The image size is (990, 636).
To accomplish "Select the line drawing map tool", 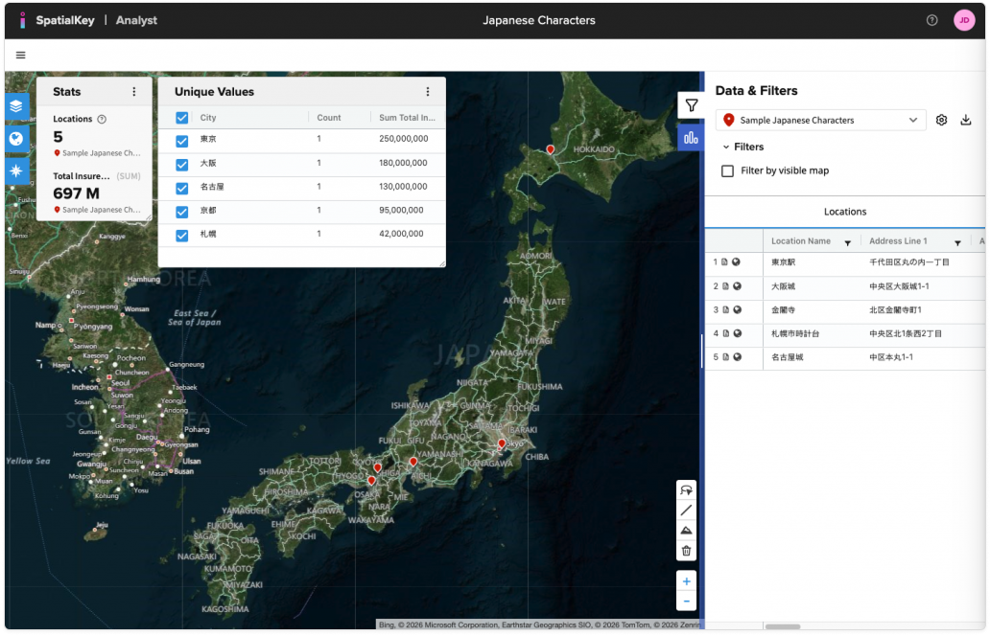I will coord(686,511).
